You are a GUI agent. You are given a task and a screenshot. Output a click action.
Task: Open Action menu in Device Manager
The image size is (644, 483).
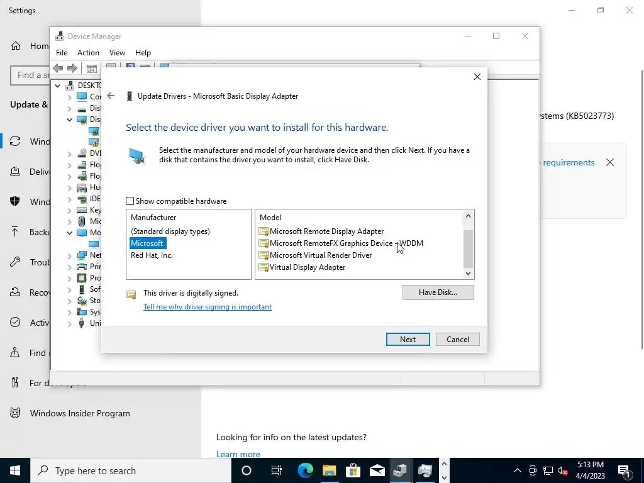click(88, 53)
